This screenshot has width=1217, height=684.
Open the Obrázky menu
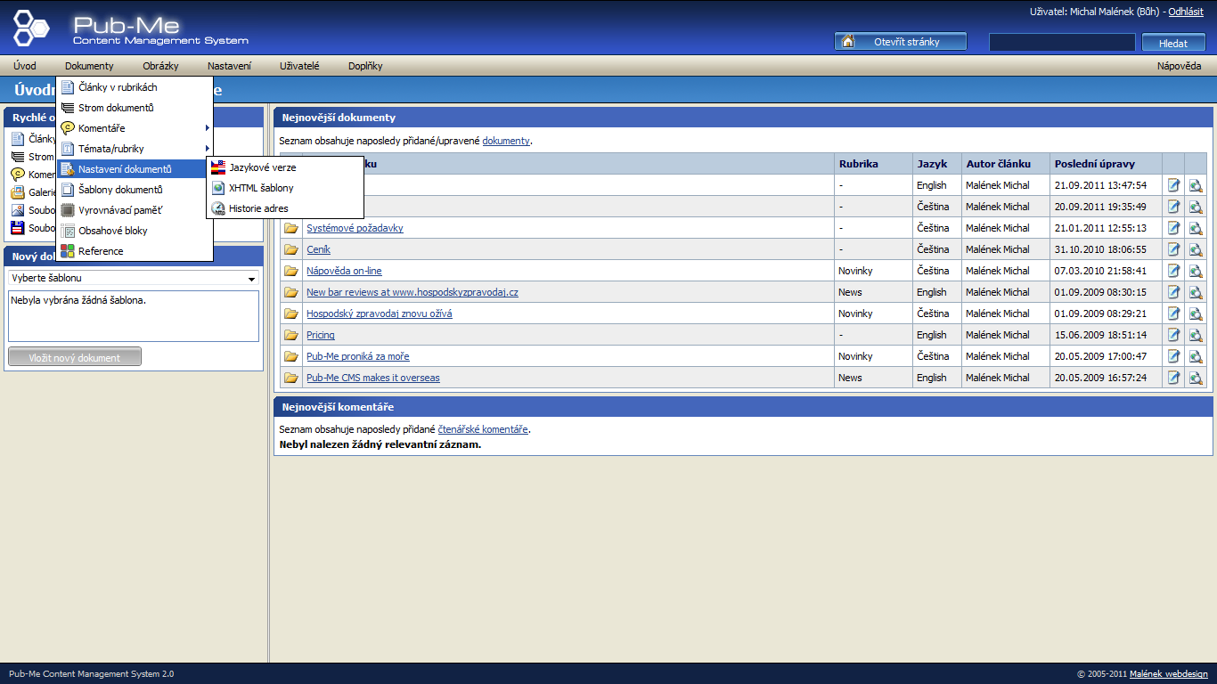pos(160,66)
